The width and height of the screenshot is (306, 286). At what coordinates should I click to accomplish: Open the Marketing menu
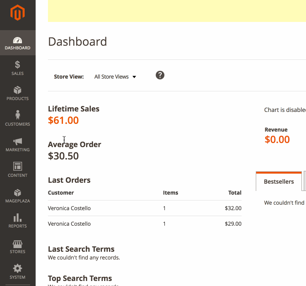[17, 144]
